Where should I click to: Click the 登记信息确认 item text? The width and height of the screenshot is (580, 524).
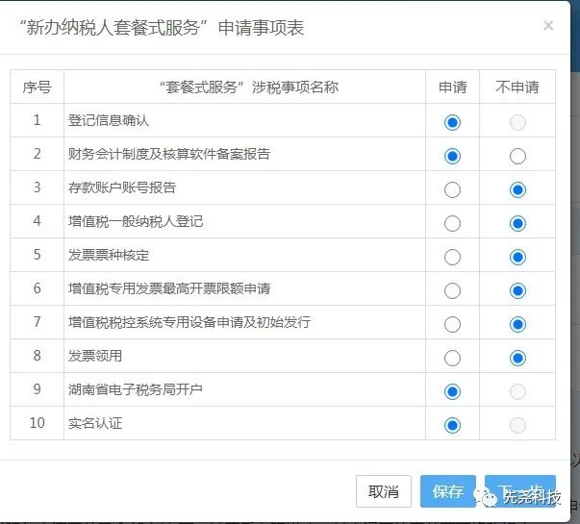coord(109,120)
